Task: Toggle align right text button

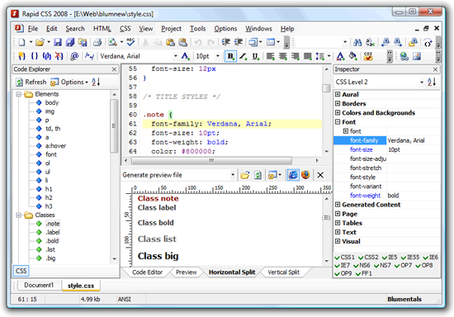Action: point(296,56)
